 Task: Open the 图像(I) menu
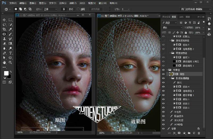(x=33, y=3)
